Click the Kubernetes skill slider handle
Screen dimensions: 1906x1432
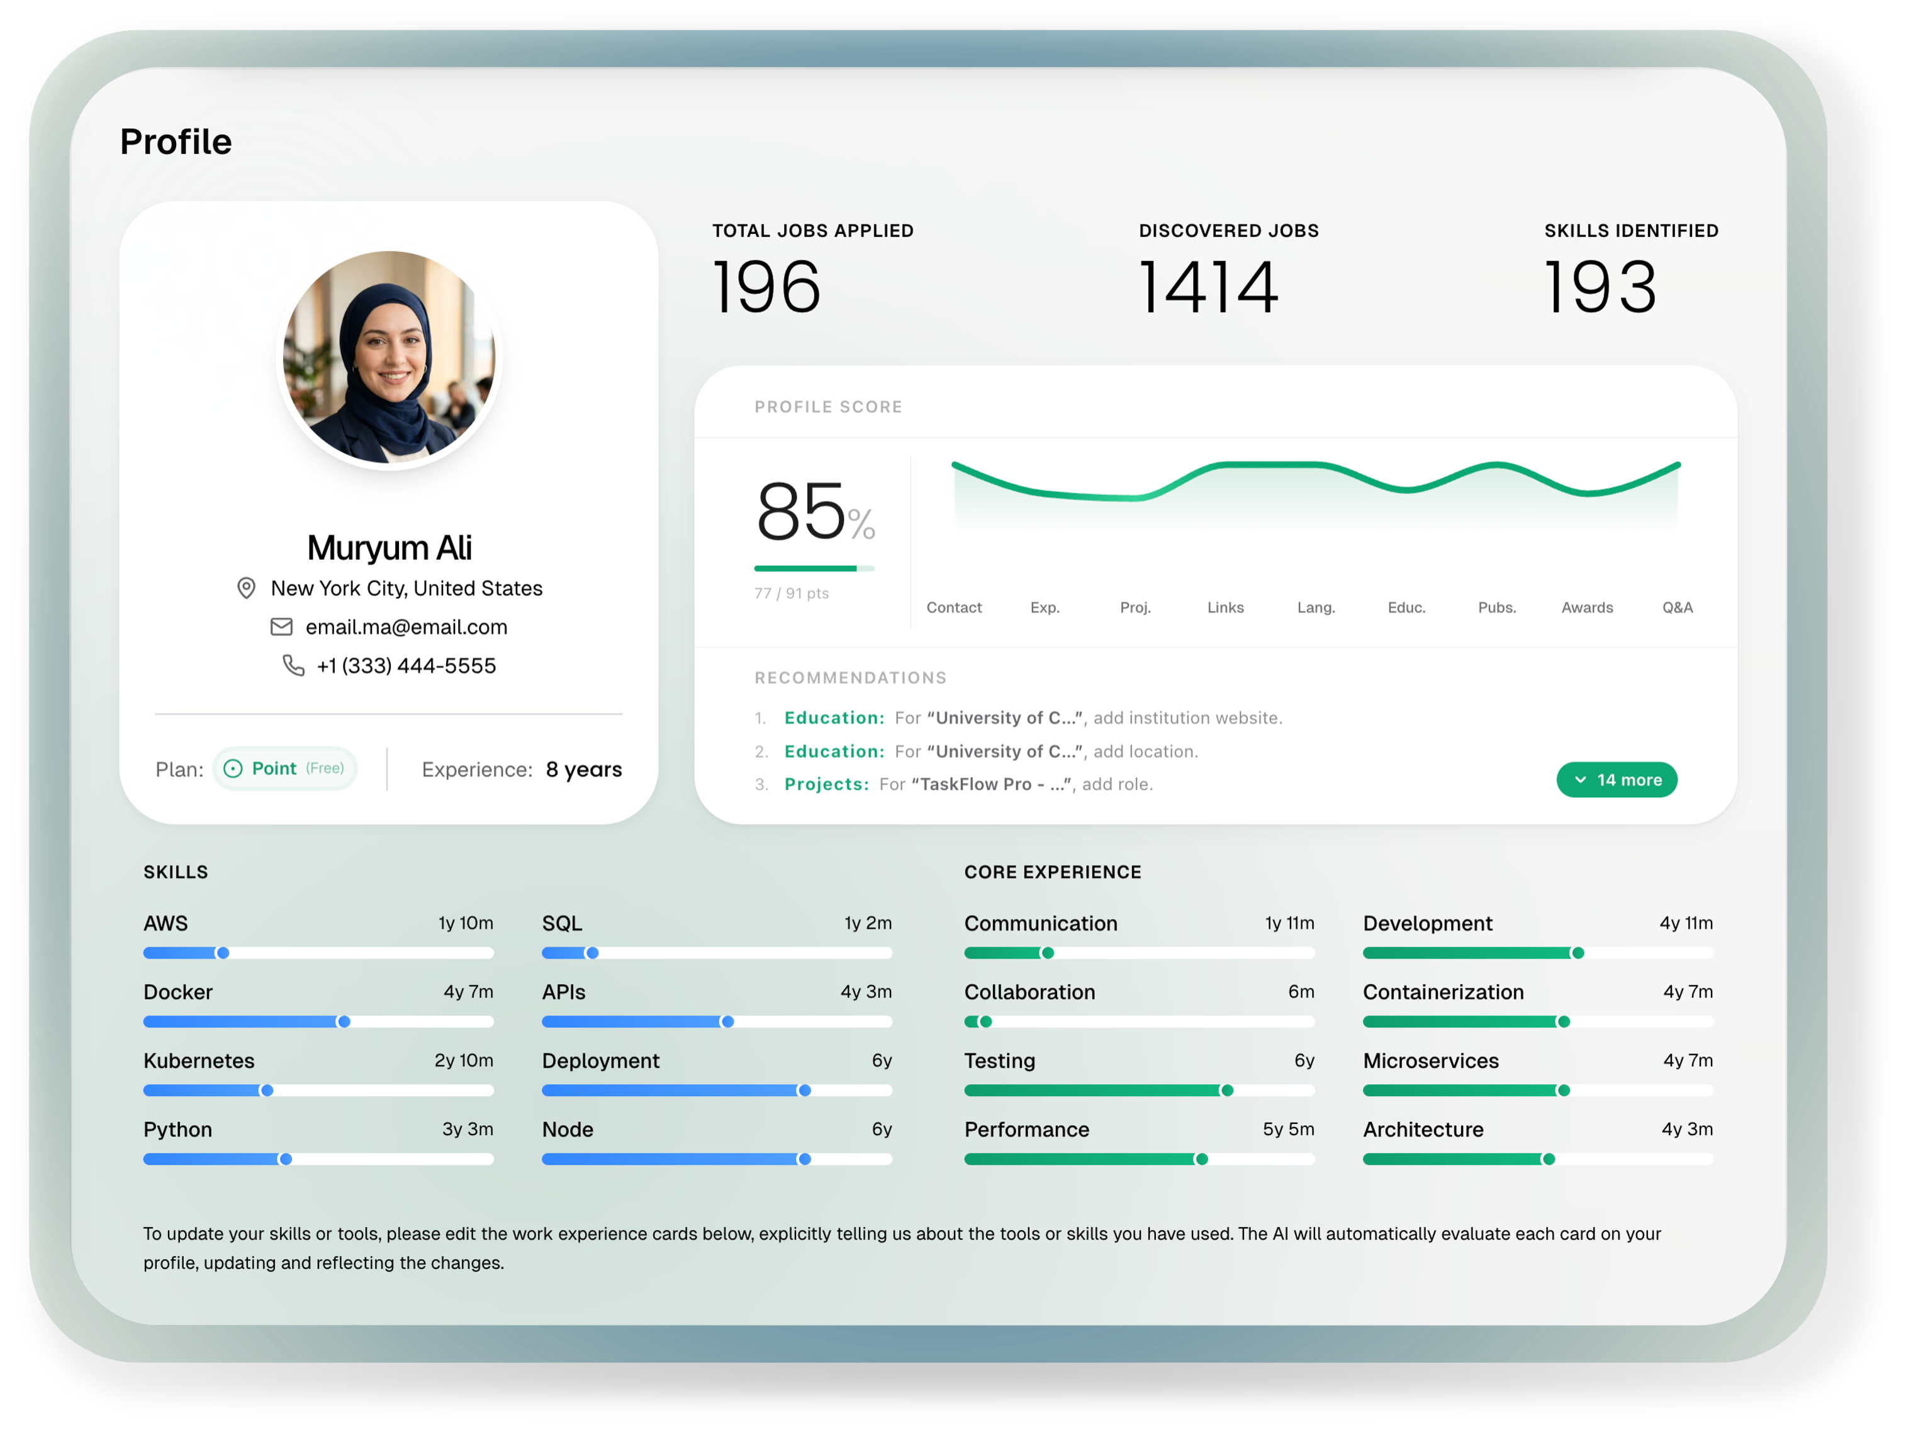[x=267, y=1091]
